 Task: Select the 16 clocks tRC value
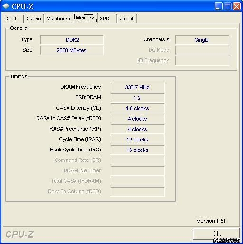pyautogui.click(x=137, y=150)
